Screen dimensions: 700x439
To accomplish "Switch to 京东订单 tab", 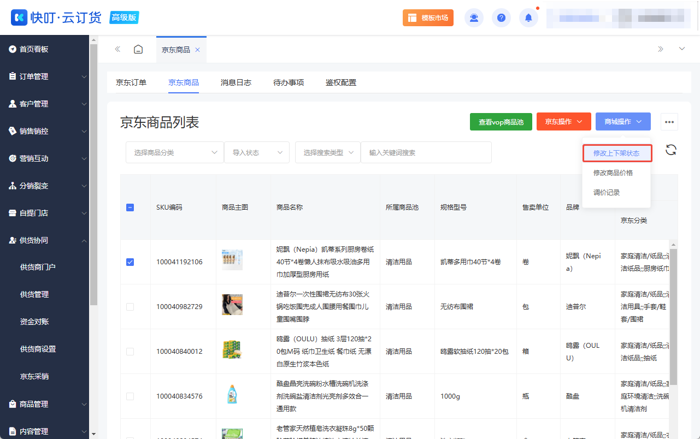I will pyautogui.click(x=131, y=83).
